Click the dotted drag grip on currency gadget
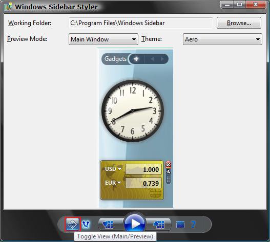 [x=168, y=179]
